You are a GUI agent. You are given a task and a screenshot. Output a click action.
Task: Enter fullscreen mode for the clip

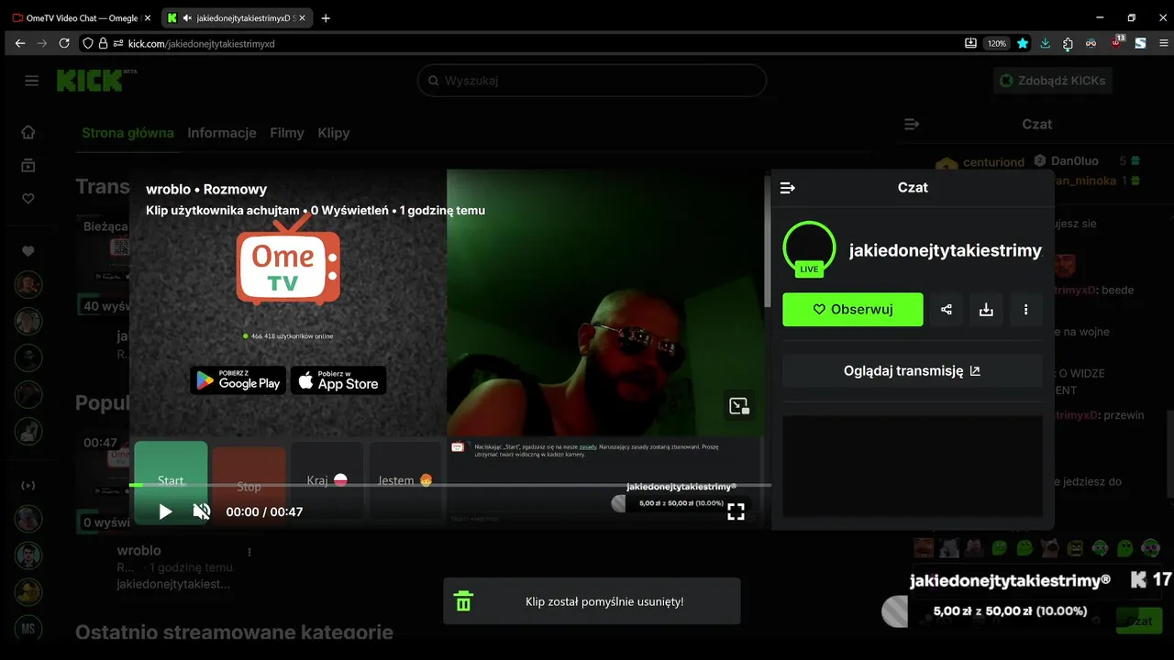click(x=736, y=511)
